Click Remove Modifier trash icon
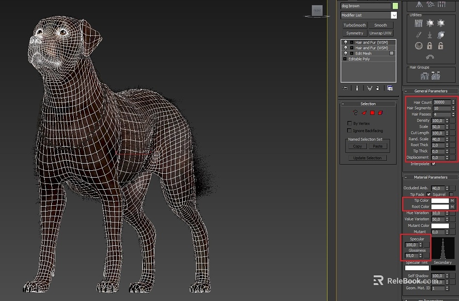Image resolution: width=459 pixels, height=301 pixels. pos(378,88)
